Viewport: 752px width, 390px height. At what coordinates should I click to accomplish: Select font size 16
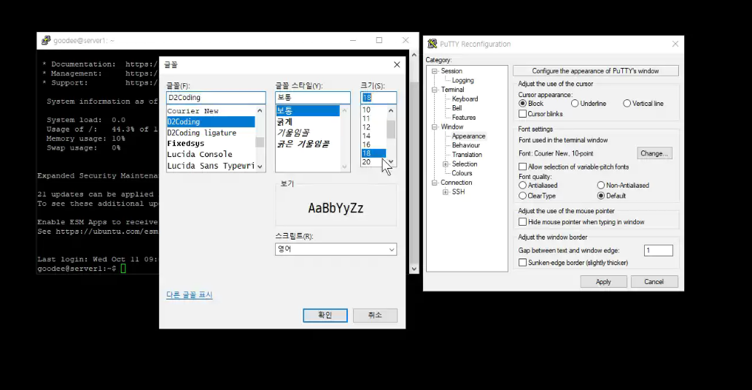click(x=373, y=145)
